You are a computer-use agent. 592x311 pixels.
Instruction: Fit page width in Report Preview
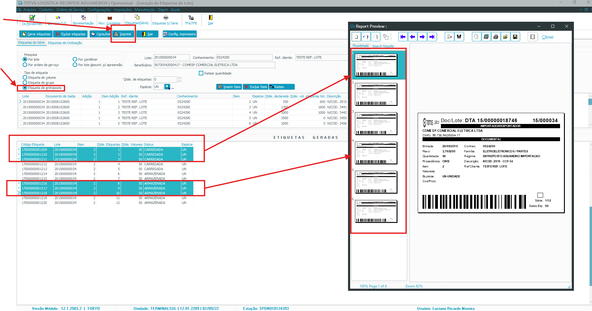(366, 37)
